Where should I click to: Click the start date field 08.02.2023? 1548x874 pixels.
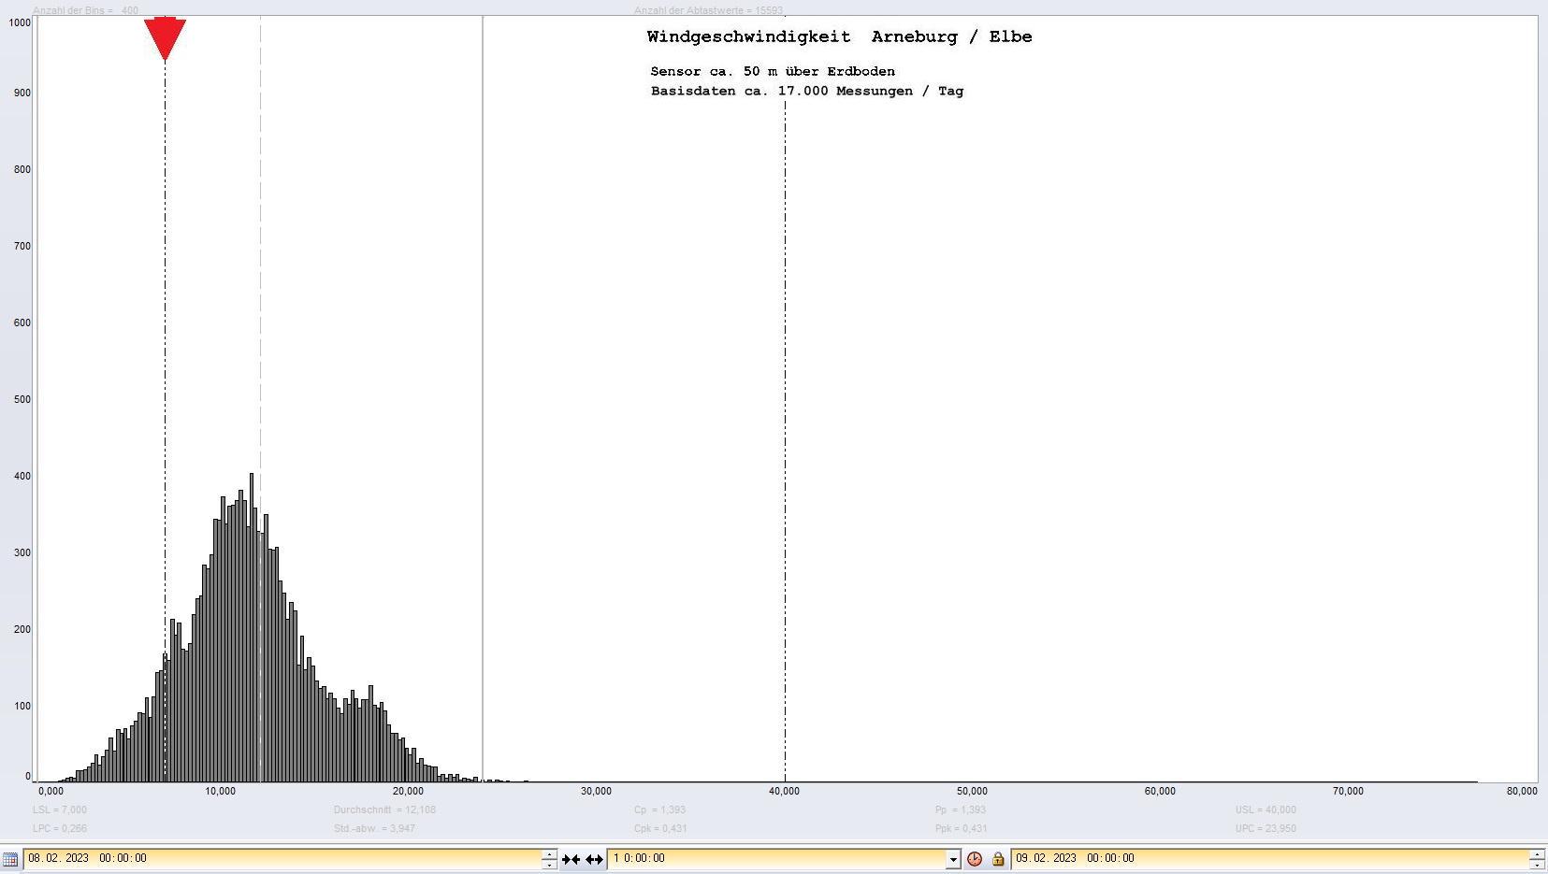pyautogui.click(x=281, y=858)
